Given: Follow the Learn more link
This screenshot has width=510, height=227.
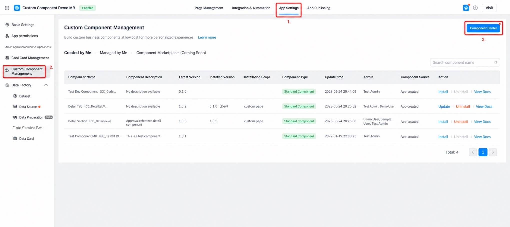Looking at the screenshot, I should 207,37.
